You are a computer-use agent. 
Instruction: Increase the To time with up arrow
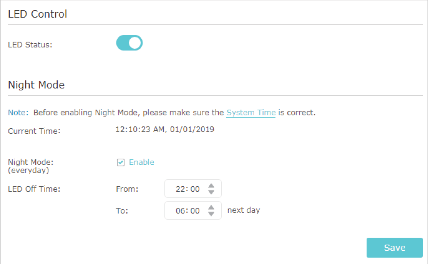click(211, 207)
